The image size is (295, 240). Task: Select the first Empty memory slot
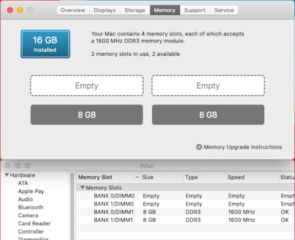click(x=87, y=86)
